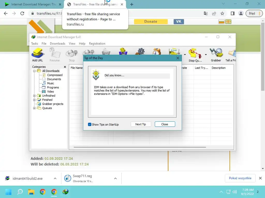This screenshot has width=265, height=198.
Task: Close the TransFiles browser tab
Action: pyautogui.click(x=122, y=4)
